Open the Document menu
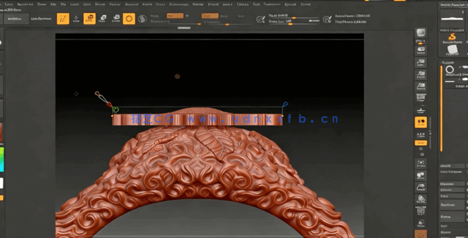 pos(25,5)
